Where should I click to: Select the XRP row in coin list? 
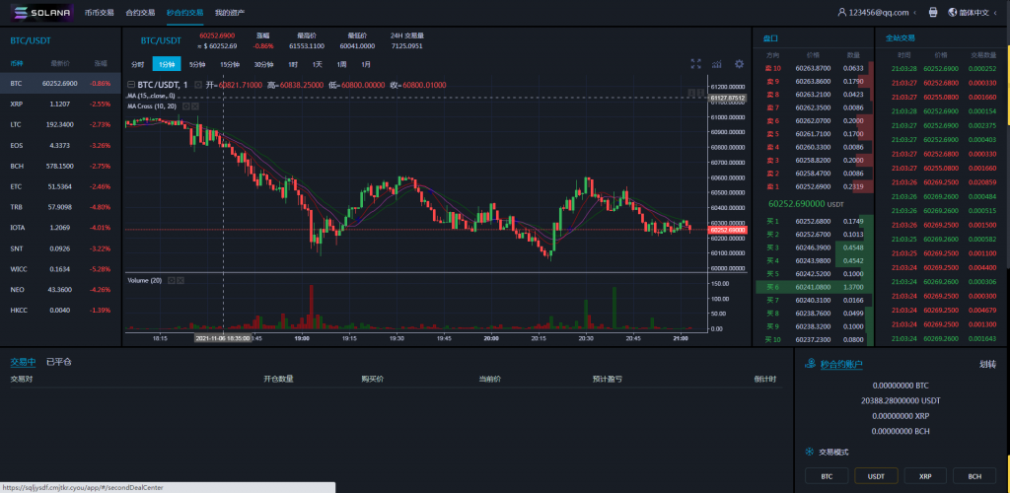pyautogui.click(x=59, y=104)
